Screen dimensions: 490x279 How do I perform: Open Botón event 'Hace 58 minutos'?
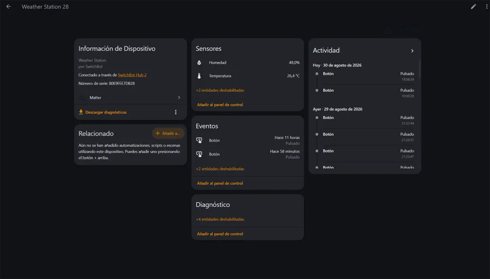pos(247,154)
